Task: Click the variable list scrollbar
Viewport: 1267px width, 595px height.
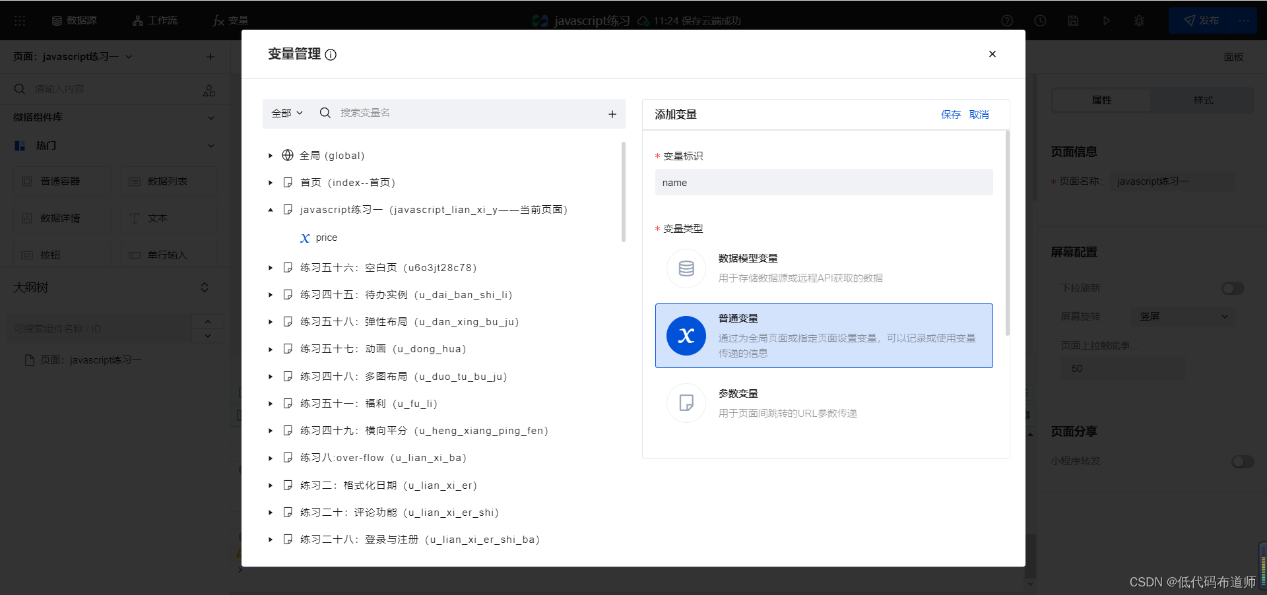Action: click(x=624, y=191)
